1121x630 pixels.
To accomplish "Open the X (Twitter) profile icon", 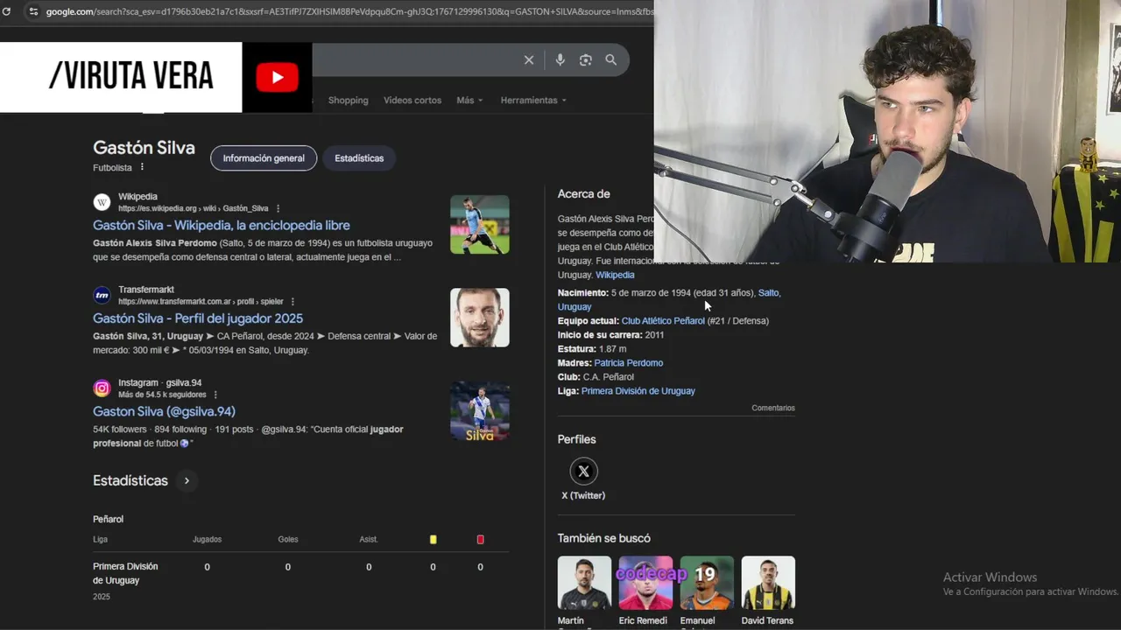I will tap(583, 472).
